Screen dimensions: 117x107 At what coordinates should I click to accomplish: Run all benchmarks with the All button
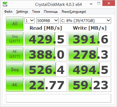15,24
